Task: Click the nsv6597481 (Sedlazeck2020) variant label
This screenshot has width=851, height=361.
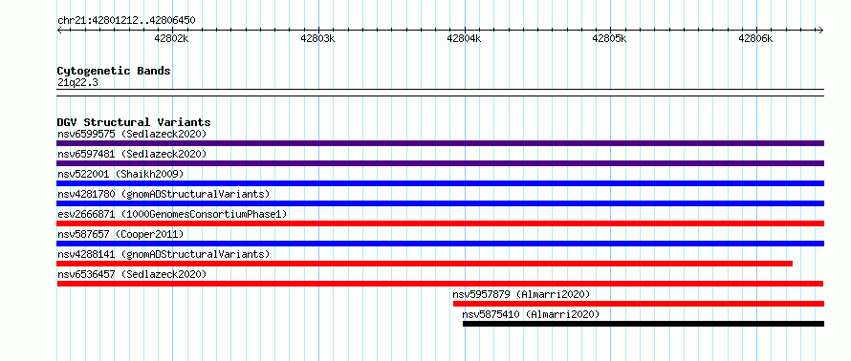Action: (x=132, y=154)
